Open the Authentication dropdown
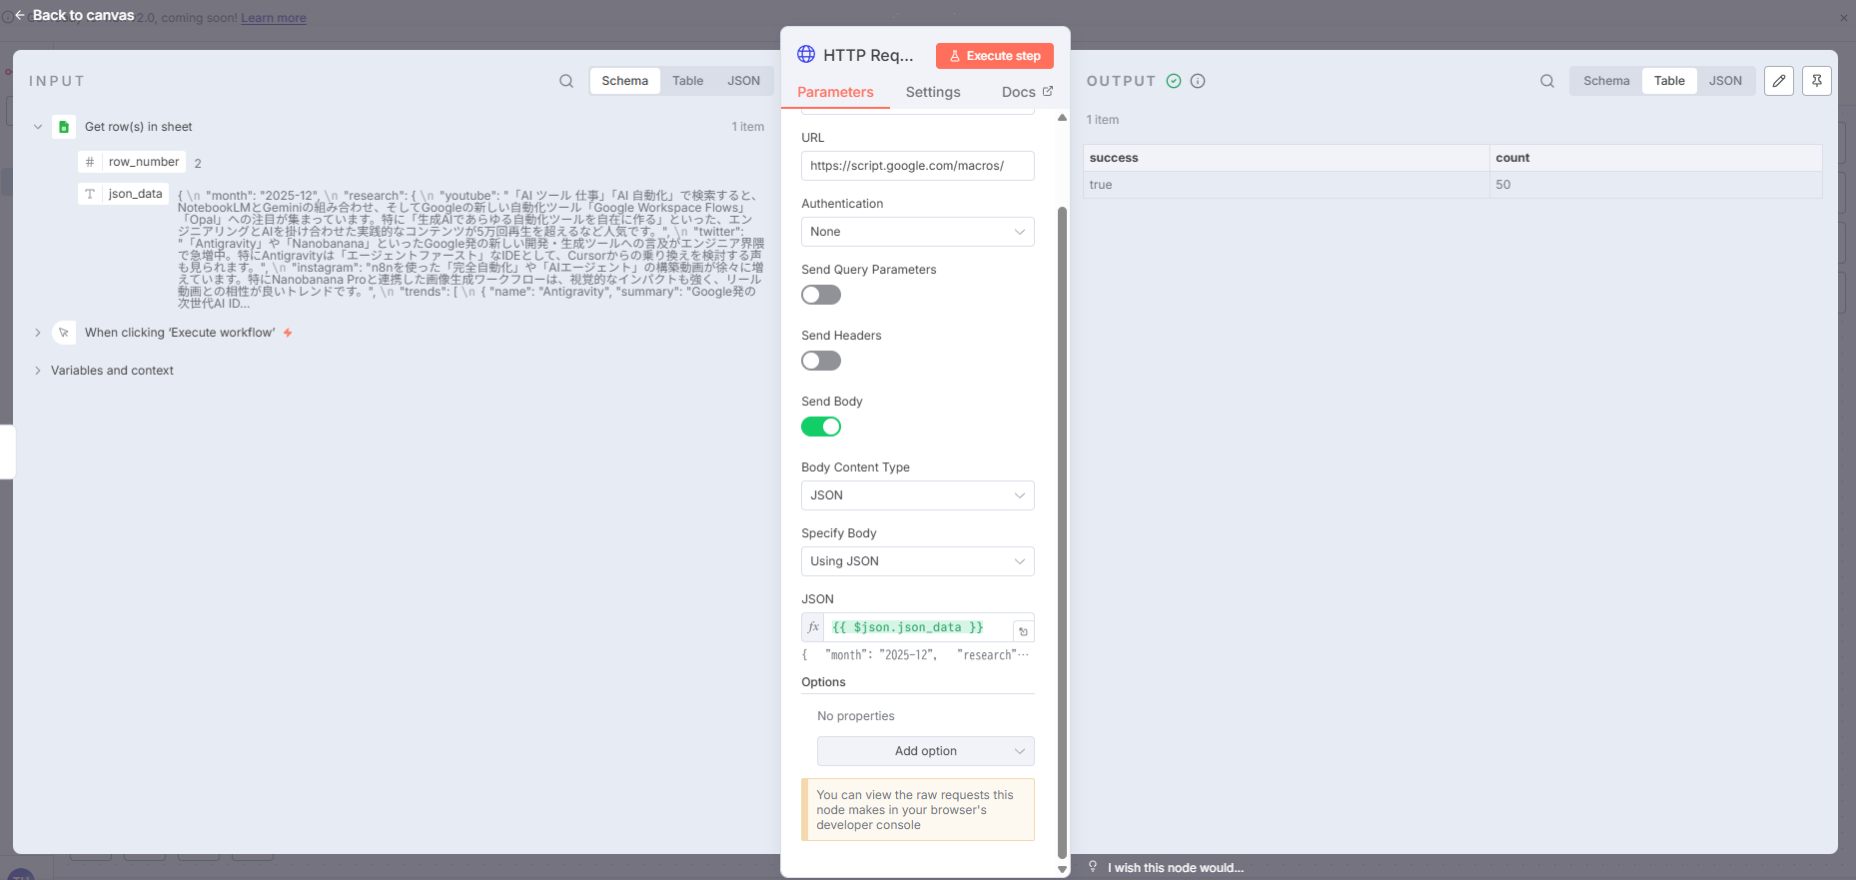1856x880 pixels. point(917,232)
